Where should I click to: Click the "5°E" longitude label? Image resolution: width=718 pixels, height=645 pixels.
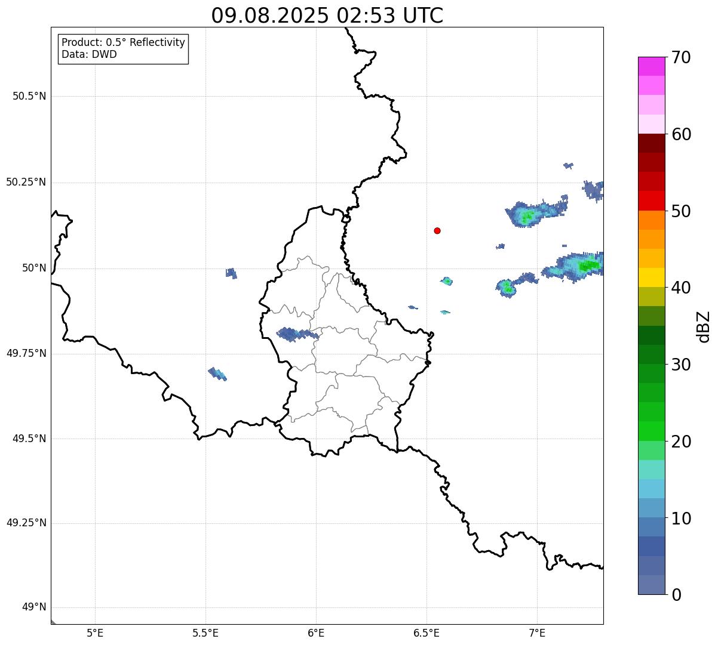pos(95,632)
